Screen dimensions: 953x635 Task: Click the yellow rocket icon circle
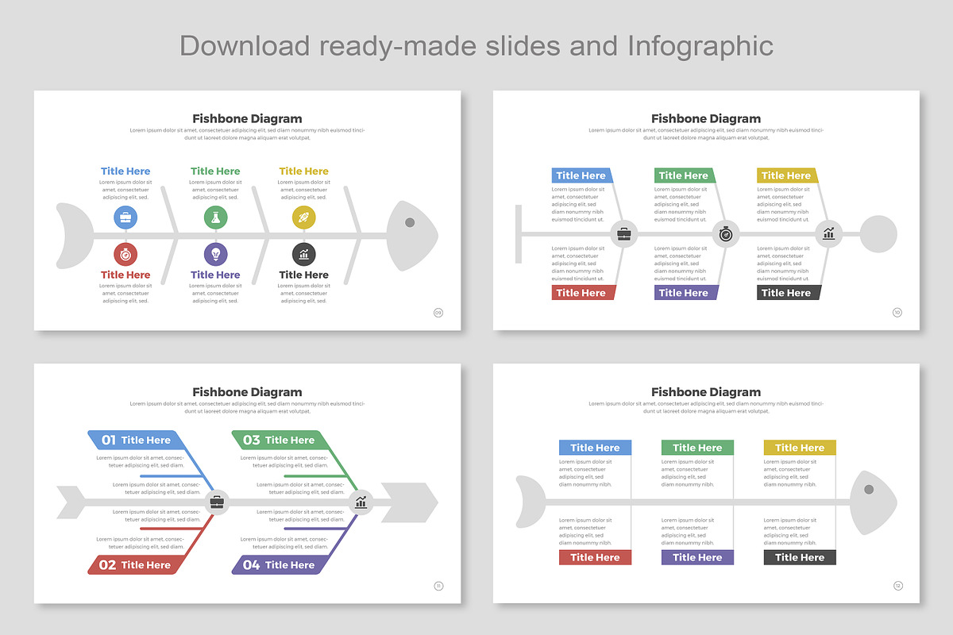303,217
